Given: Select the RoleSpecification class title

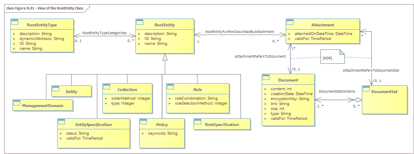Looking at the screenshot, I should (221, 125).
